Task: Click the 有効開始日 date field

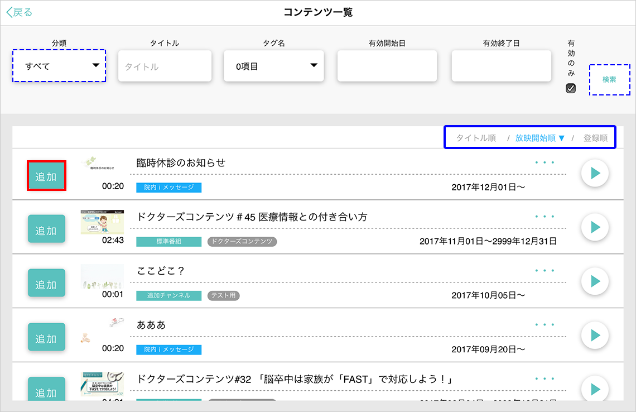Action: (387, 66)
